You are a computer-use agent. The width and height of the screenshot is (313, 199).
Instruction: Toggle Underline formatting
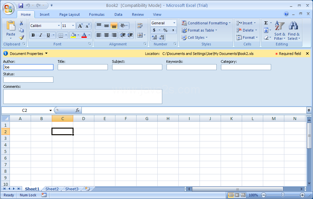tap(48, 35)
